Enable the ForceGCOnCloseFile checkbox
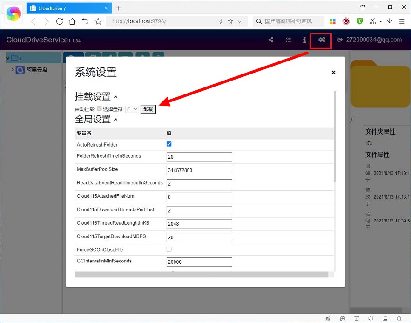Image resolution: width=411 pixels, height=323 pixels. point(169,249)
